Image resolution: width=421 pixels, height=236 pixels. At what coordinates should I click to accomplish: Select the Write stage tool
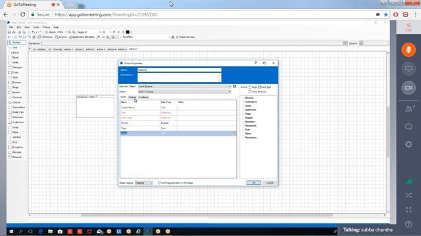(x=14, y=63)
